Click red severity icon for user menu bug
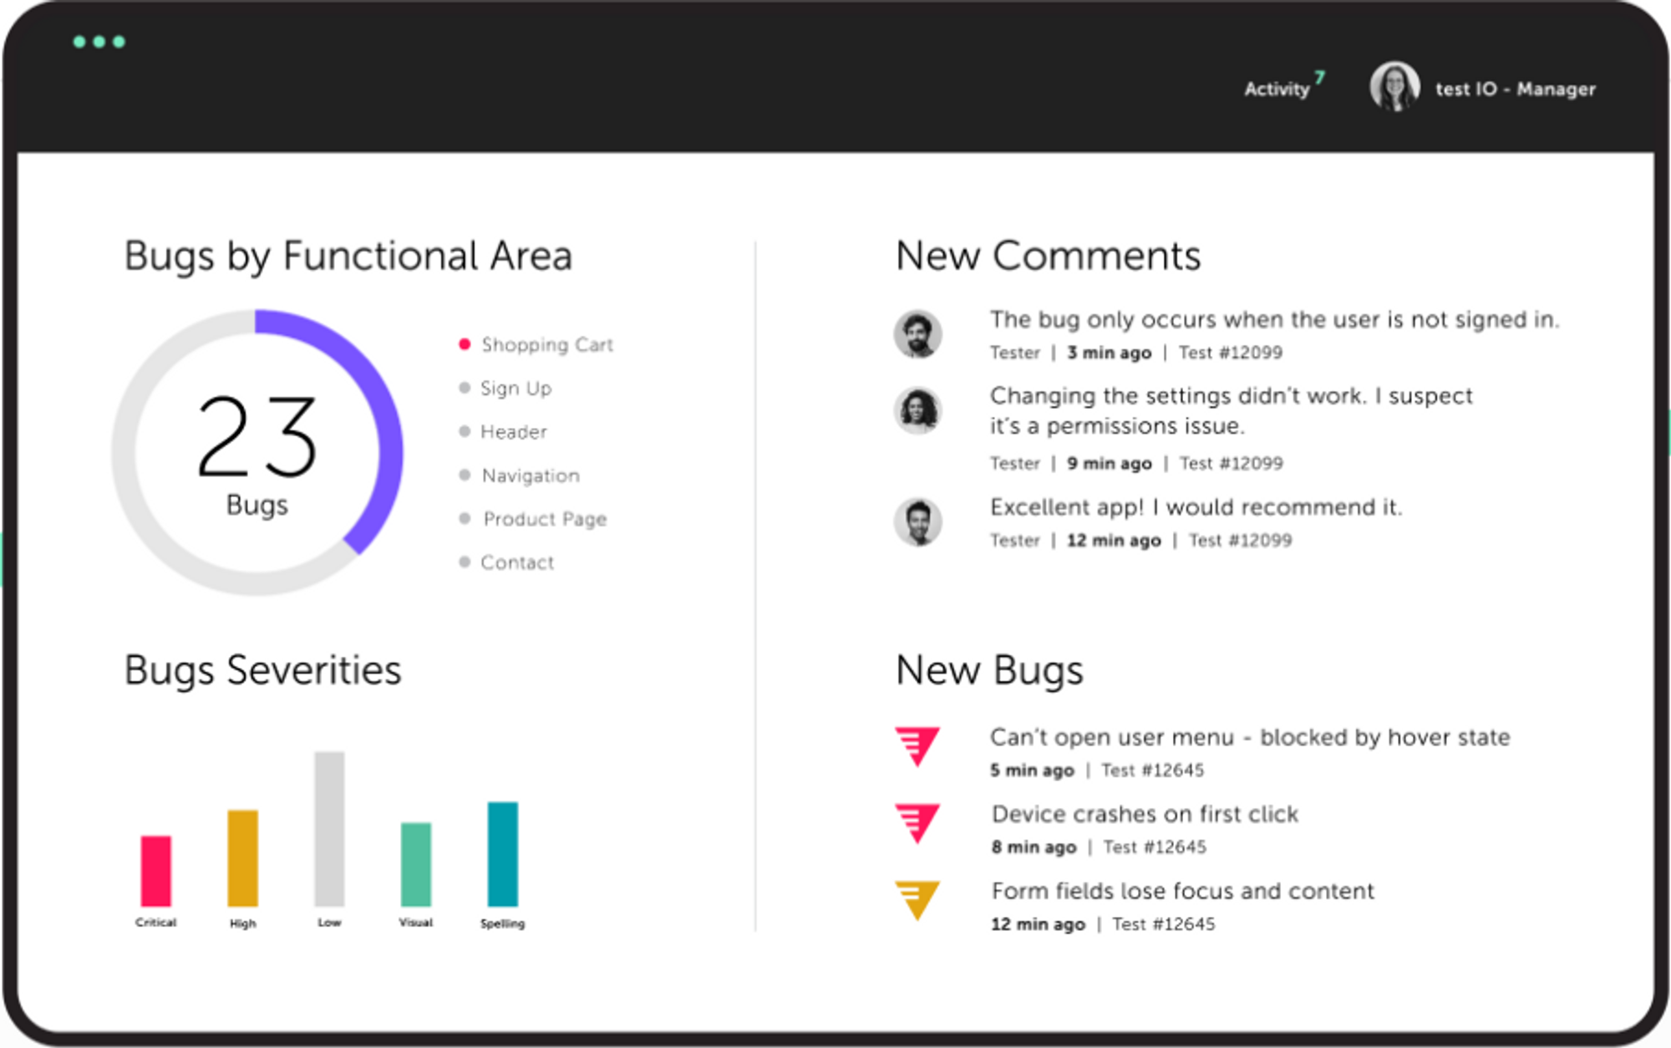Screen dimensions: 1671x1048 917,746
